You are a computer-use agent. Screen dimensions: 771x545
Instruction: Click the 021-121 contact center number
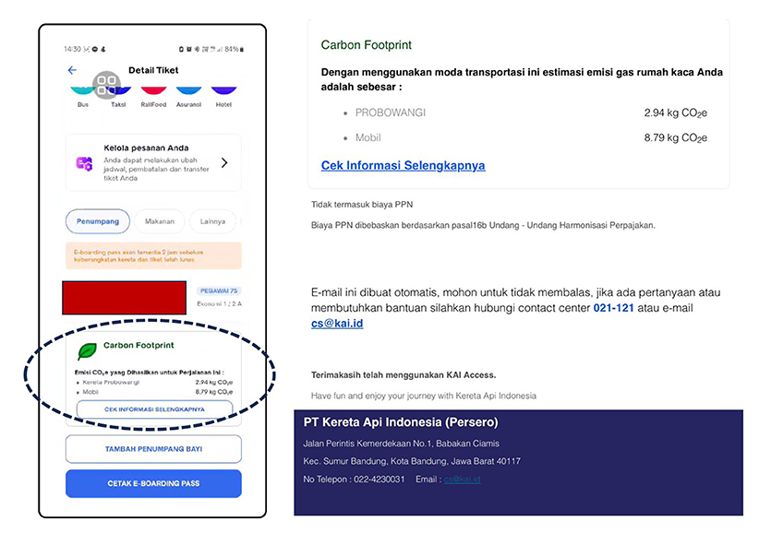point(614,308)
